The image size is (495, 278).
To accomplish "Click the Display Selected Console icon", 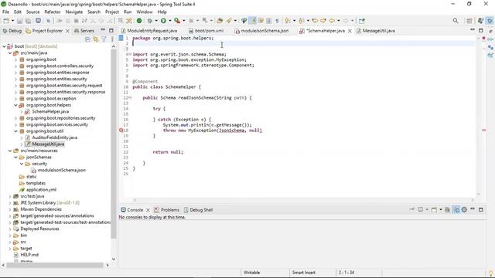I will click(420, 209).
